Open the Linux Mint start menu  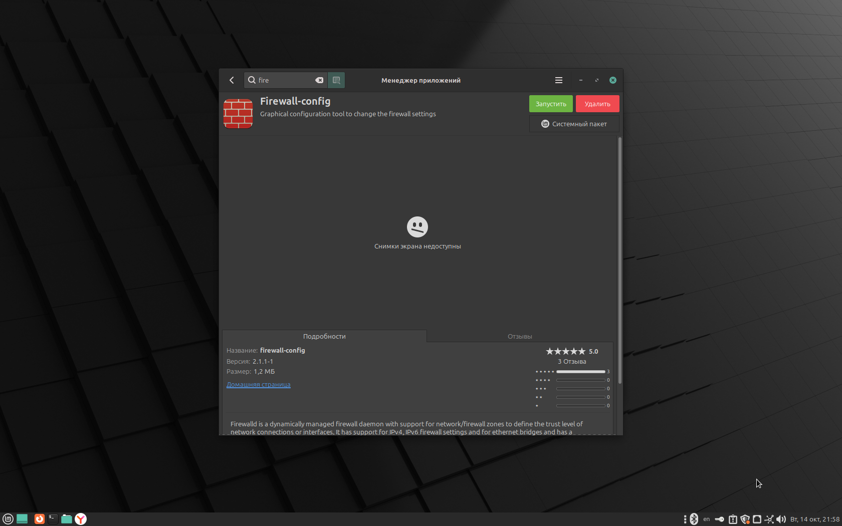pos(8,519)
